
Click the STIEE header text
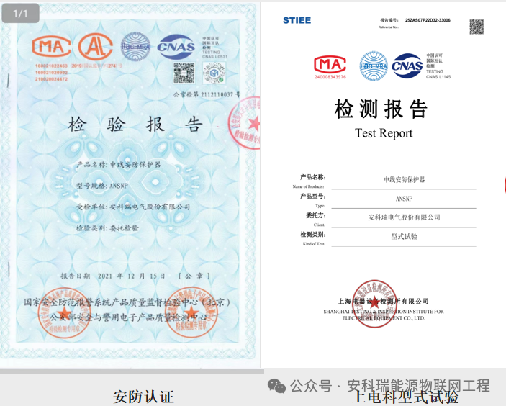(x=297, y=20)
